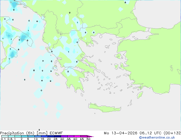Click the '25' legend scale label
The height and width of the screenshot is (140, 181).
pos(55,139)
